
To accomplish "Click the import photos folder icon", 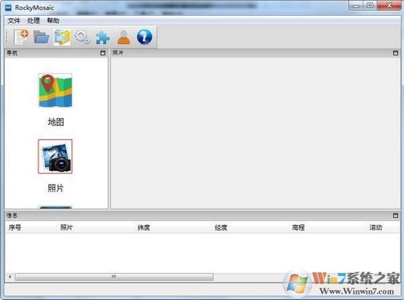I will (x=62, y=37).
